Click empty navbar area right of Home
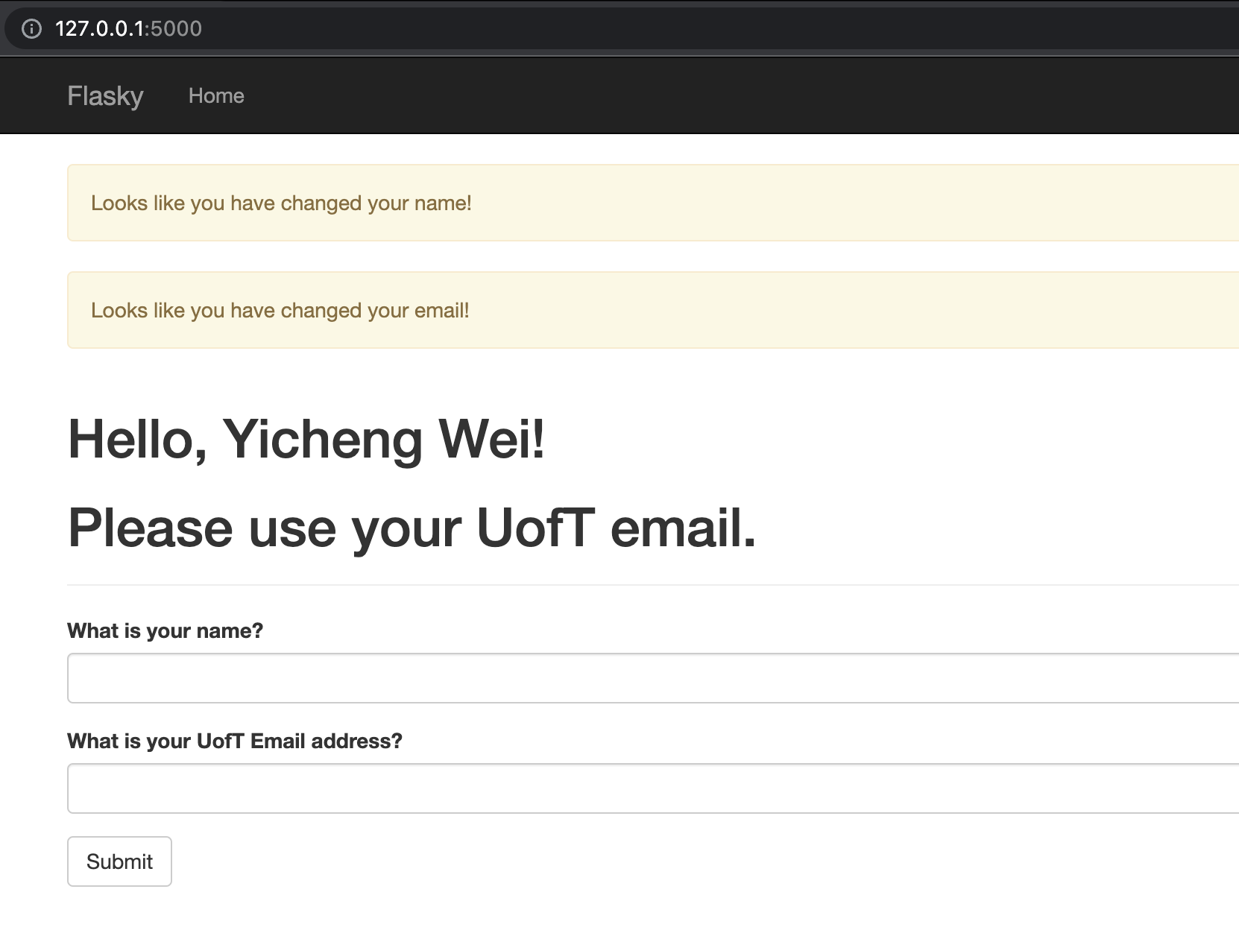The width and height of the screenshot is (1239, 933). [745, 96]
